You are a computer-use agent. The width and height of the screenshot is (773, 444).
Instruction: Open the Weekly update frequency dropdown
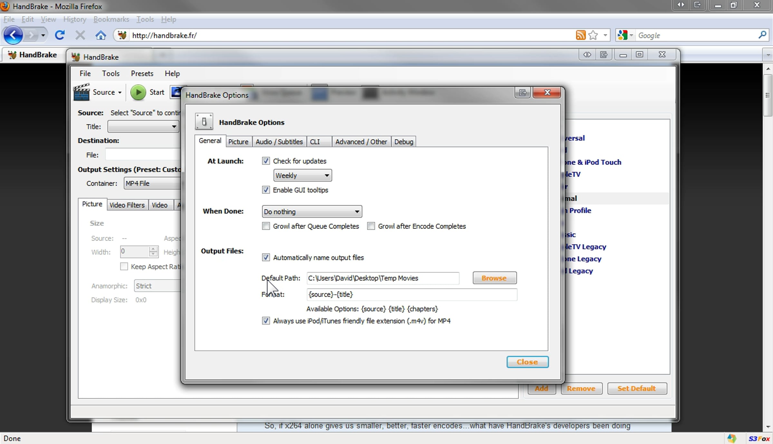pyautogui.click(x=302, y=175)
